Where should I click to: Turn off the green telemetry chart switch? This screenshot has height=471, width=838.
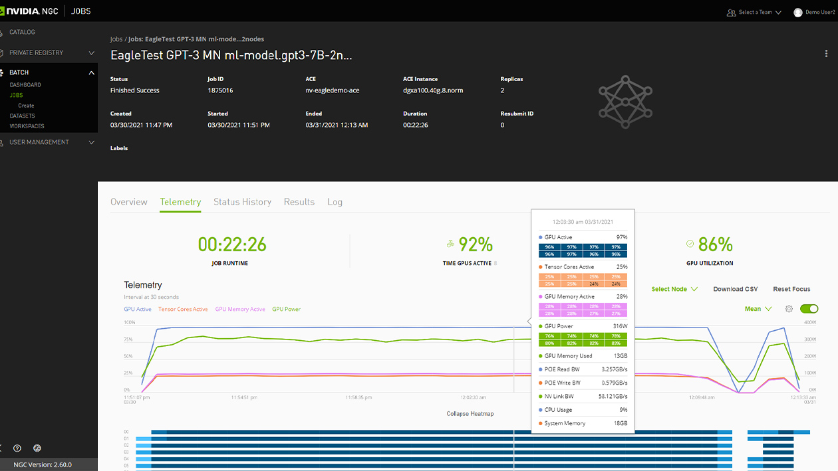coord(809,309)
